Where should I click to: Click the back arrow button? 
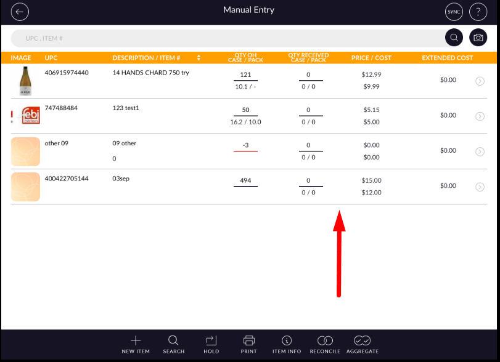[20, 12]
